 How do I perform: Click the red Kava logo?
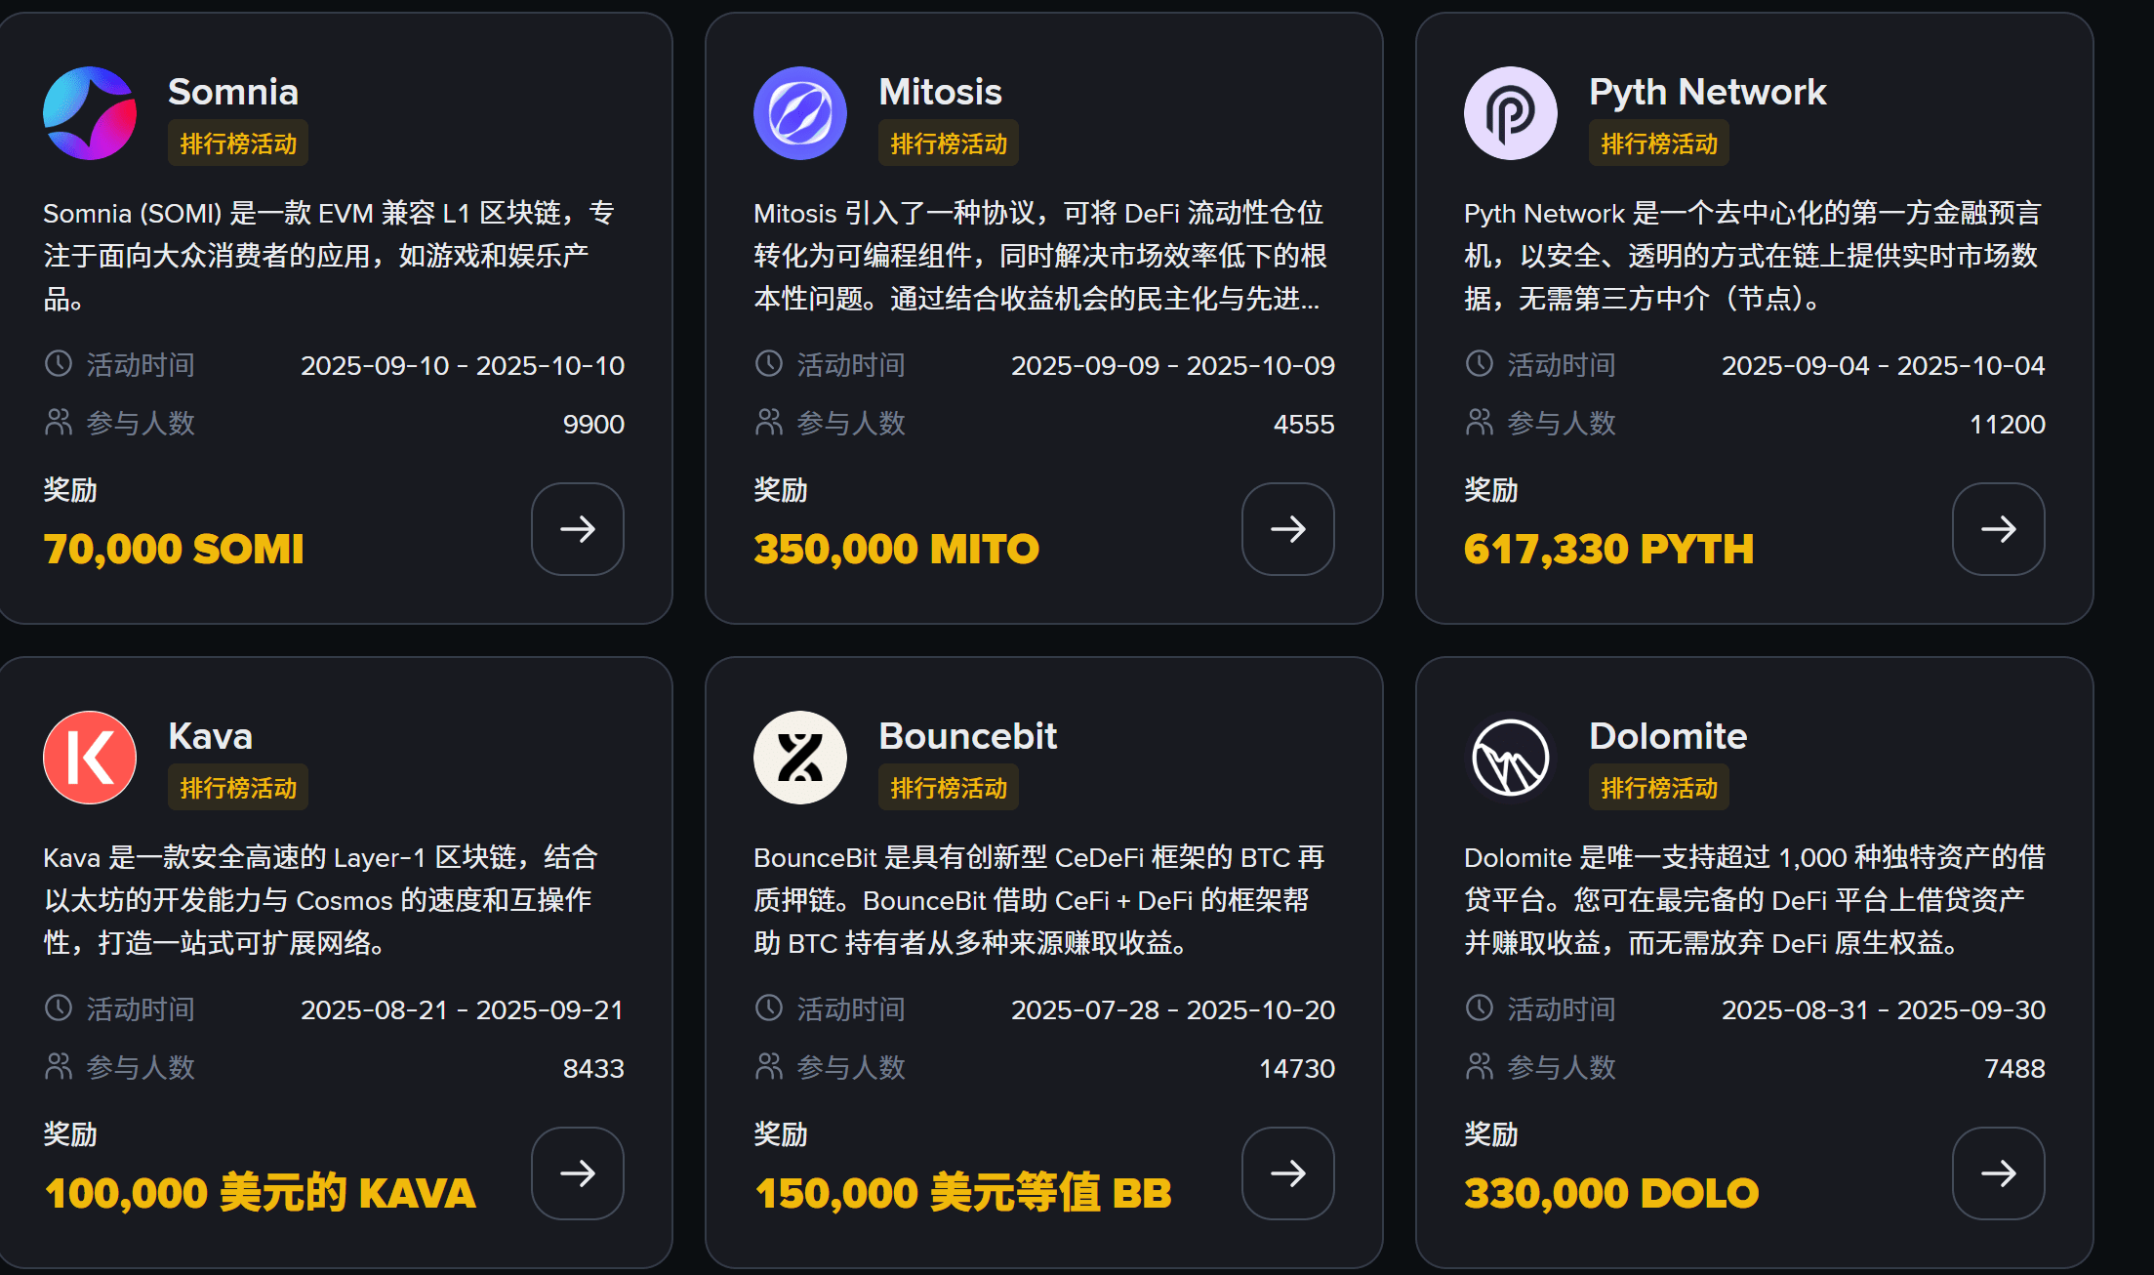(90, 758)
